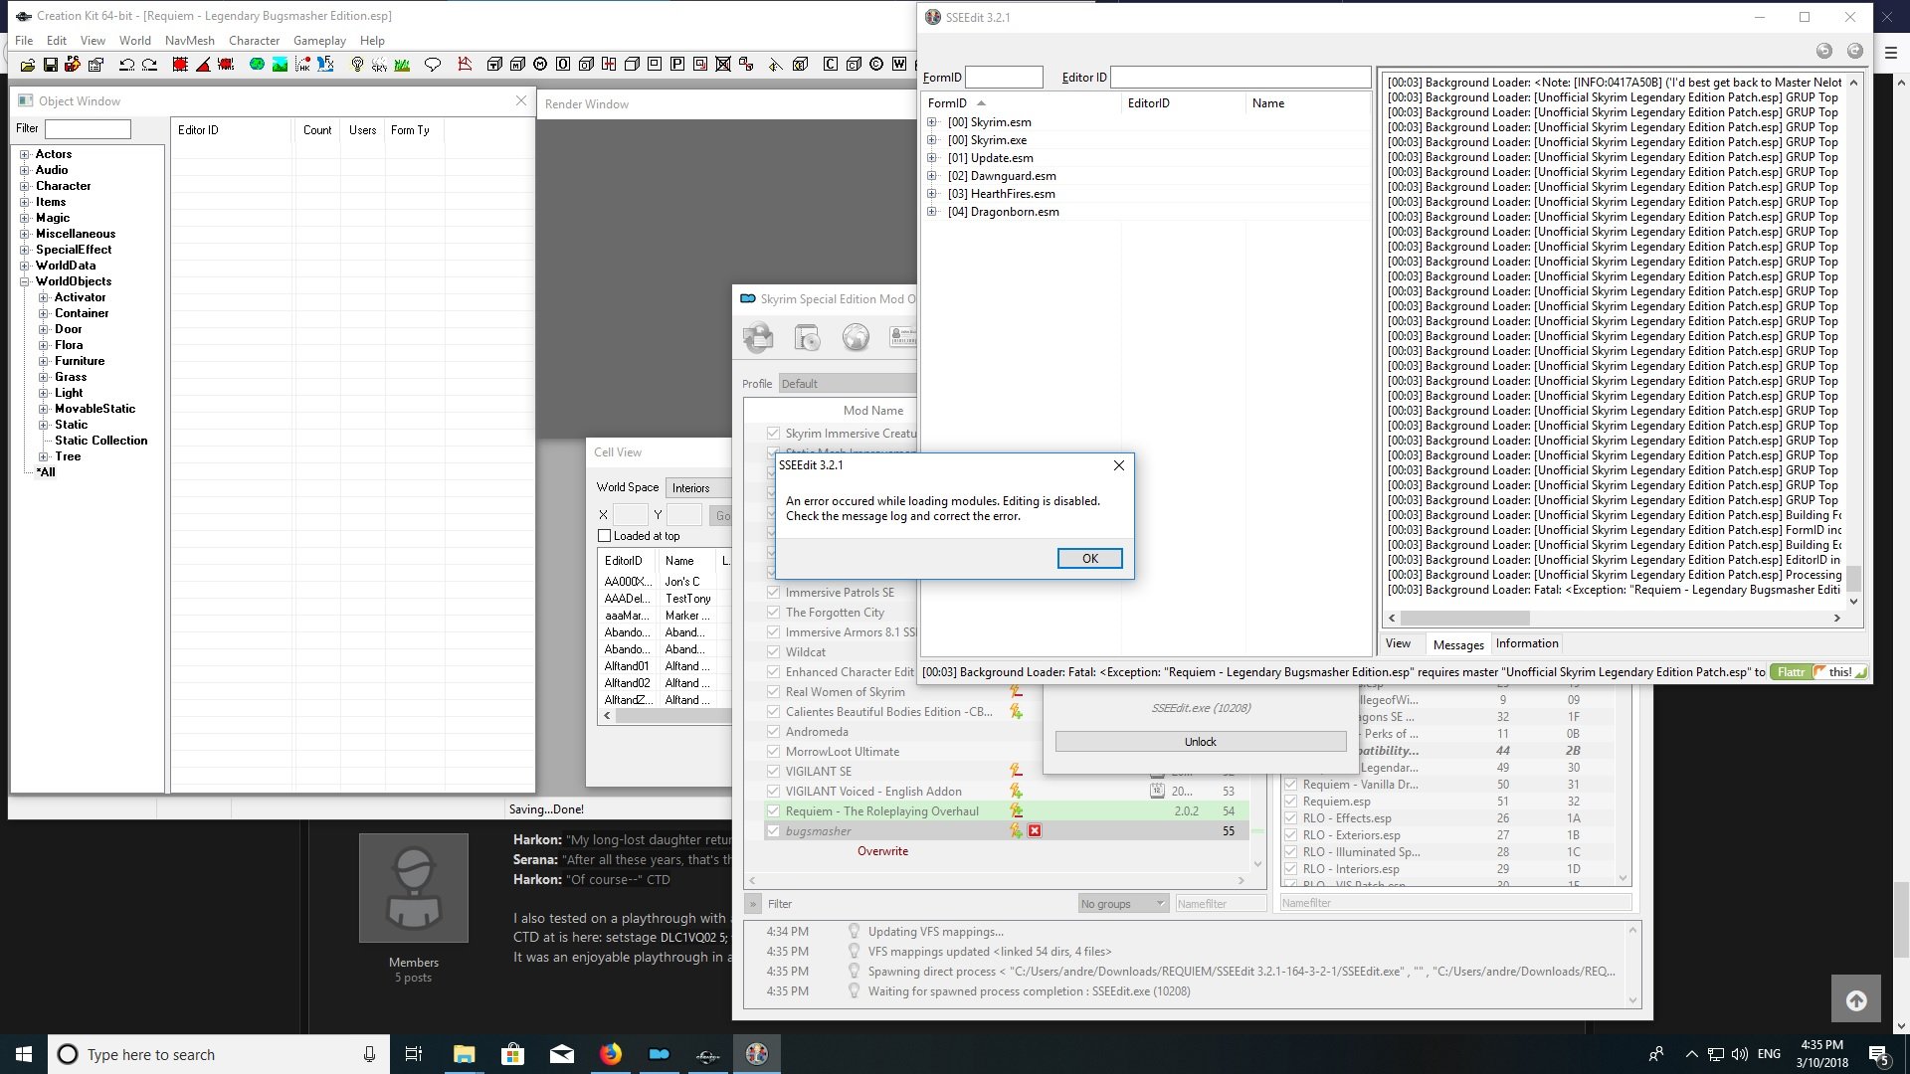Click SSEEdit back navigation arrow
The image size is (1910, 1074).
[1824, 51]
